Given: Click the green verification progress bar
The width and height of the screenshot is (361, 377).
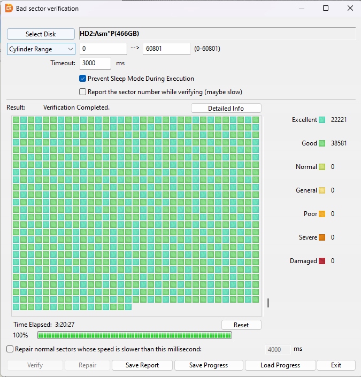Looking at the screenshot, I should pyautogui.click(x=134, y=335).
